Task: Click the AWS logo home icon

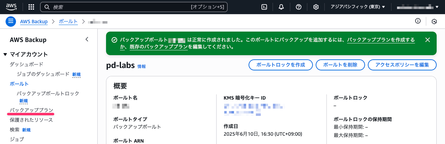Action: [x=11, y=7]
